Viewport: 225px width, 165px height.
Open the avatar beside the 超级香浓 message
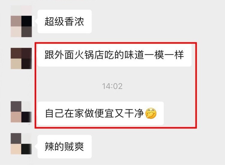(21, 21)
